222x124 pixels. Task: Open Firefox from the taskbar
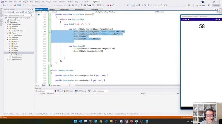pyautogui.click(x=131, y=121)
